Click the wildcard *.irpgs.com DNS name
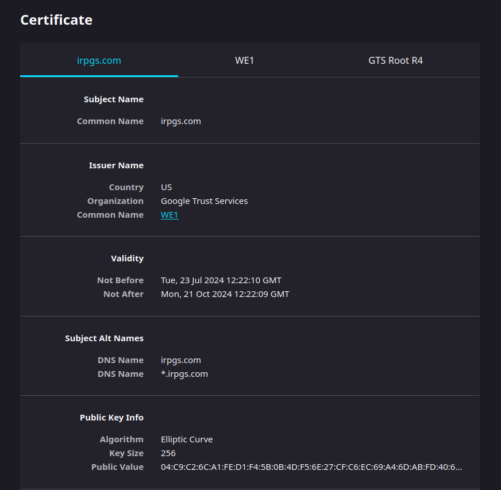The width and height of the screenshot is (501, 490). (x=184, y=374)
